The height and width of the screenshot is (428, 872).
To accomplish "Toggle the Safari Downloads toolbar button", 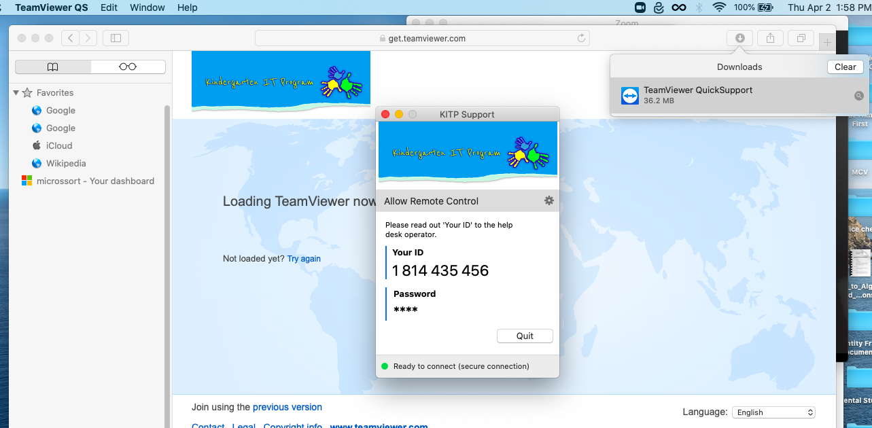I will point(739,39).
